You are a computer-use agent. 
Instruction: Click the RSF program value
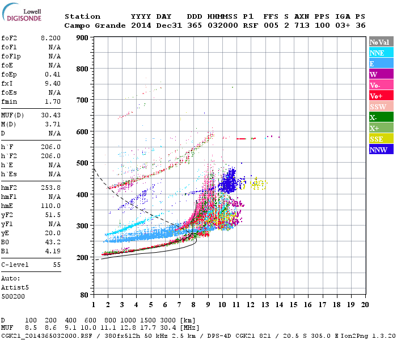coord(251,25)
